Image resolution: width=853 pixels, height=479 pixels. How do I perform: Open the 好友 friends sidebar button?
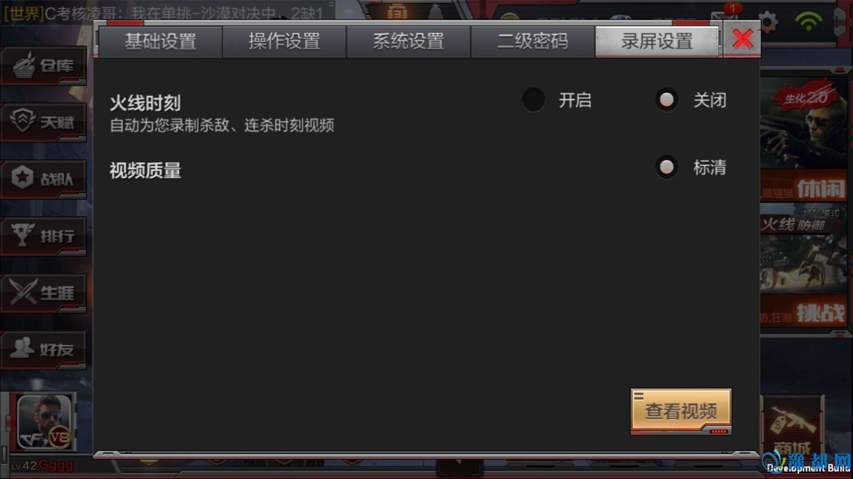coord(43,349)
